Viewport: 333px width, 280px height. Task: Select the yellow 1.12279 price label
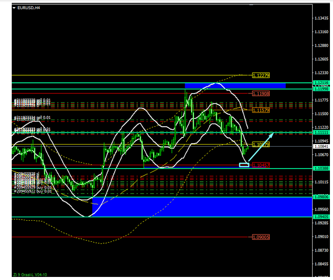[x=261, y=76]
